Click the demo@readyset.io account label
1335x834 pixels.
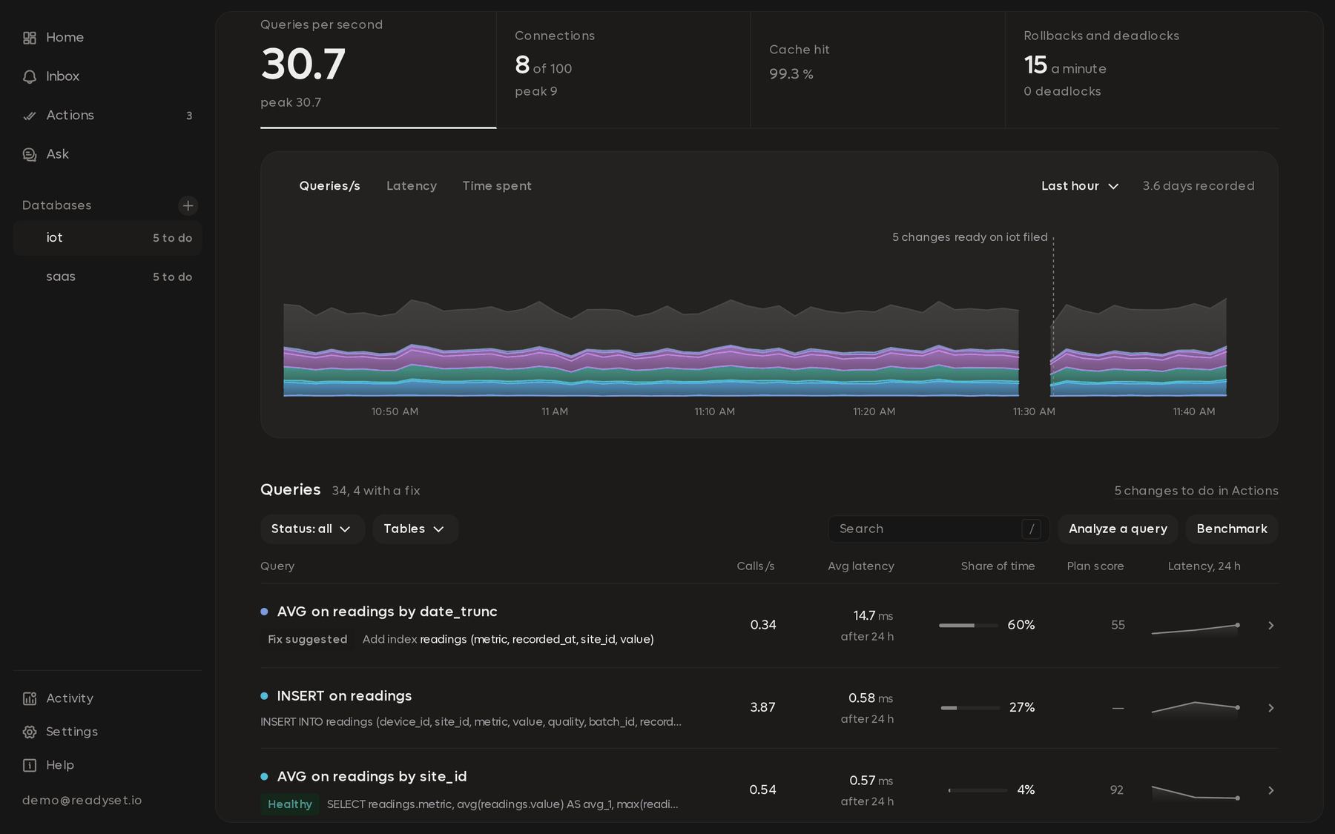[82, 801]
